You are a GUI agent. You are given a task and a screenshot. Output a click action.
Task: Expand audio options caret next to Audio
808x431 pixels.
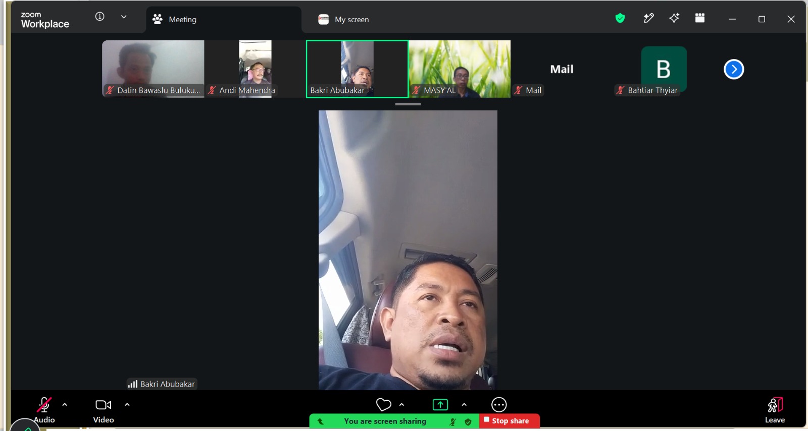pyautogui.click(x=65, y=404)
